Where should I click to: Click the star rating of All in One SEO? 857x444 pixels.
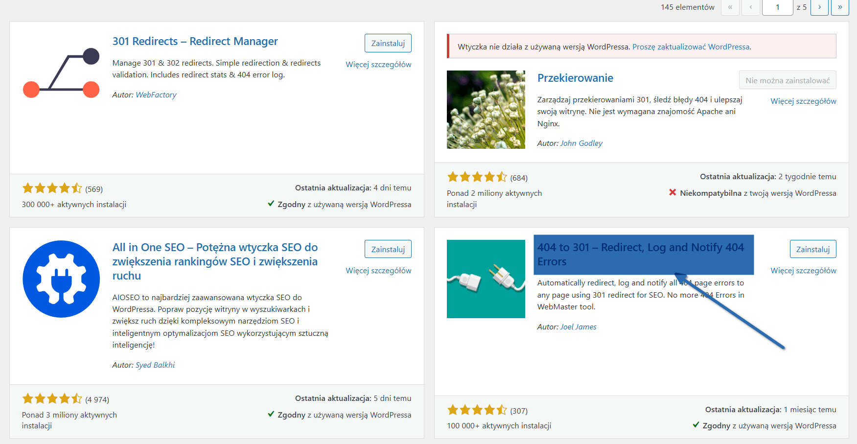52,398
